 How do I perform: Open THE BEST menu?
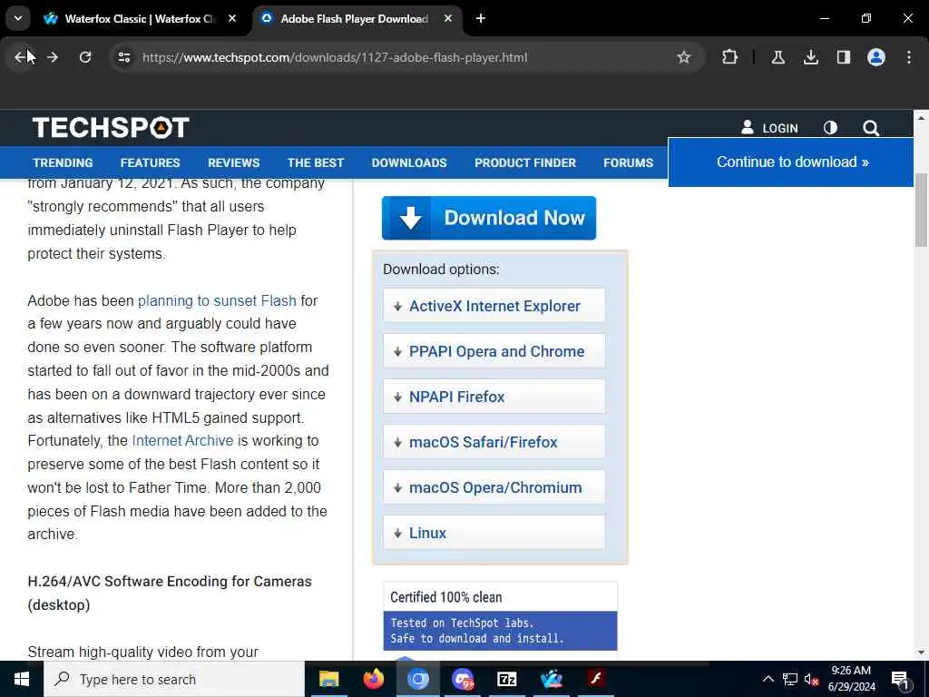tap(316, 162)
